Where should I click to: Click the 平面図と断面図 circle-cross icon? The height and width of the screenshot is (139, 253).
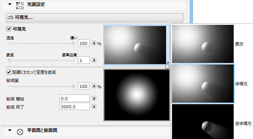(20, 132)
